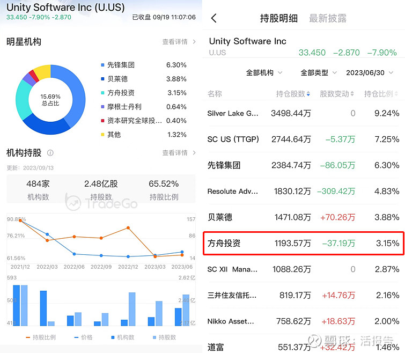Tap the donut chart center 15.69% 总占比
The height and width of the screenshot is (353, 405).
(50, 100)
